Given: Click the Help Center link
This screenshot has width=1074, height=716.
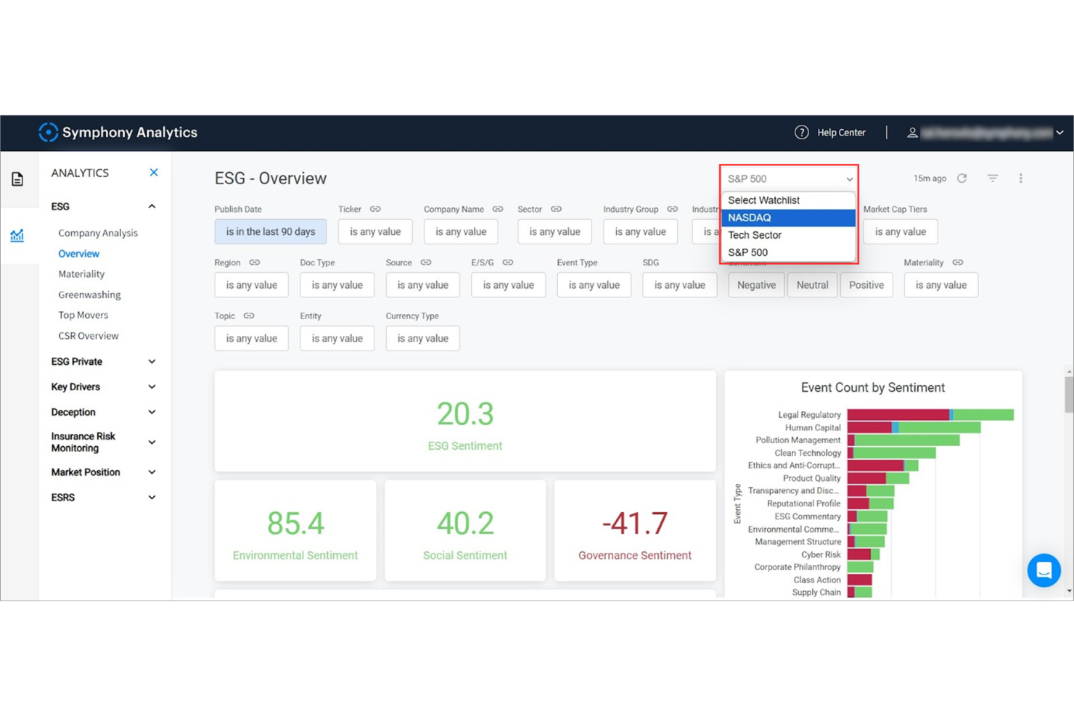Looking at the screenshot, I should 841,133.
